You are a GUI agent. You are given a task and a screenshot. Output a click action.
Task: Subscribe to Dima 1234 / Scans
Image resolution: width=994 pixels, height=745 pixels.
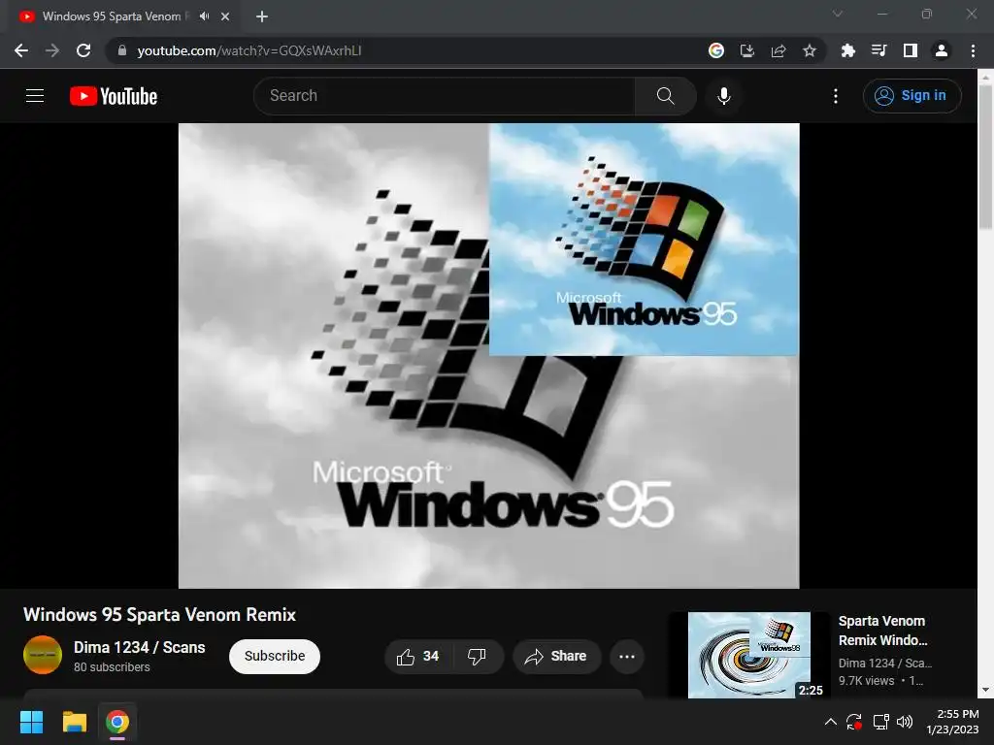tap(275, 657)
